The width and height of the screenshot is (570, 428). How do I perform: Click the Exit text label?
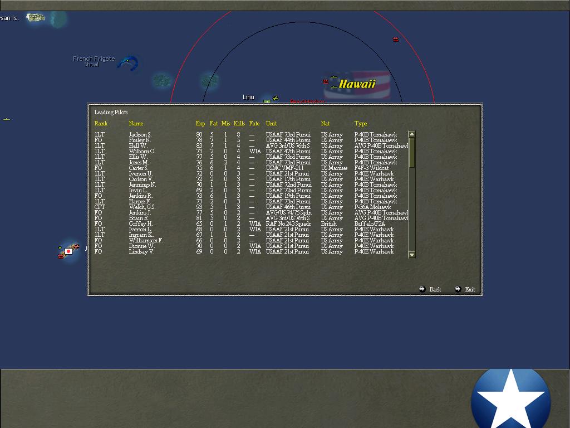(470, 290)
